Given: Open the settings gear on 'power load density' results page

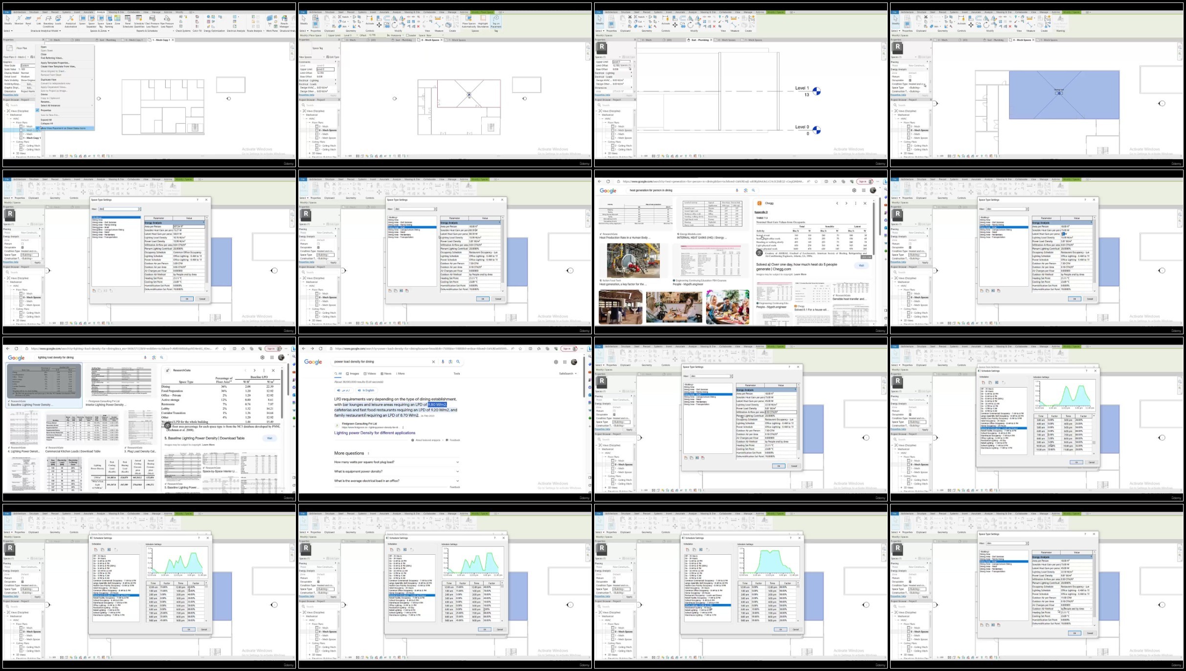Looking at the screenshot, I should (x=556, y=362).
